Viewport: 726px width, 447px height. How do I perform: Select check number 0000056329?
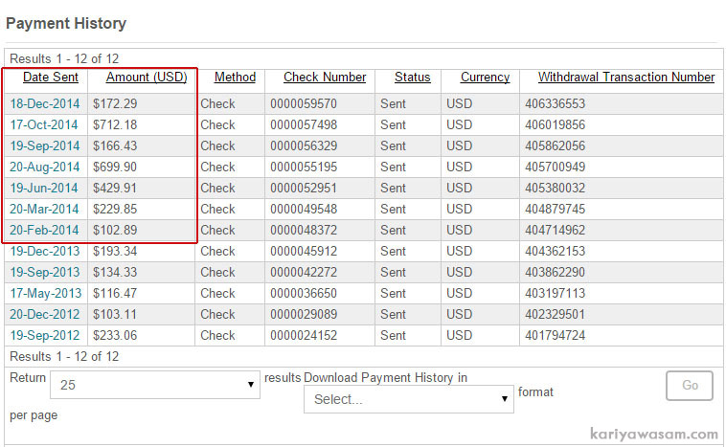point(304,145)
